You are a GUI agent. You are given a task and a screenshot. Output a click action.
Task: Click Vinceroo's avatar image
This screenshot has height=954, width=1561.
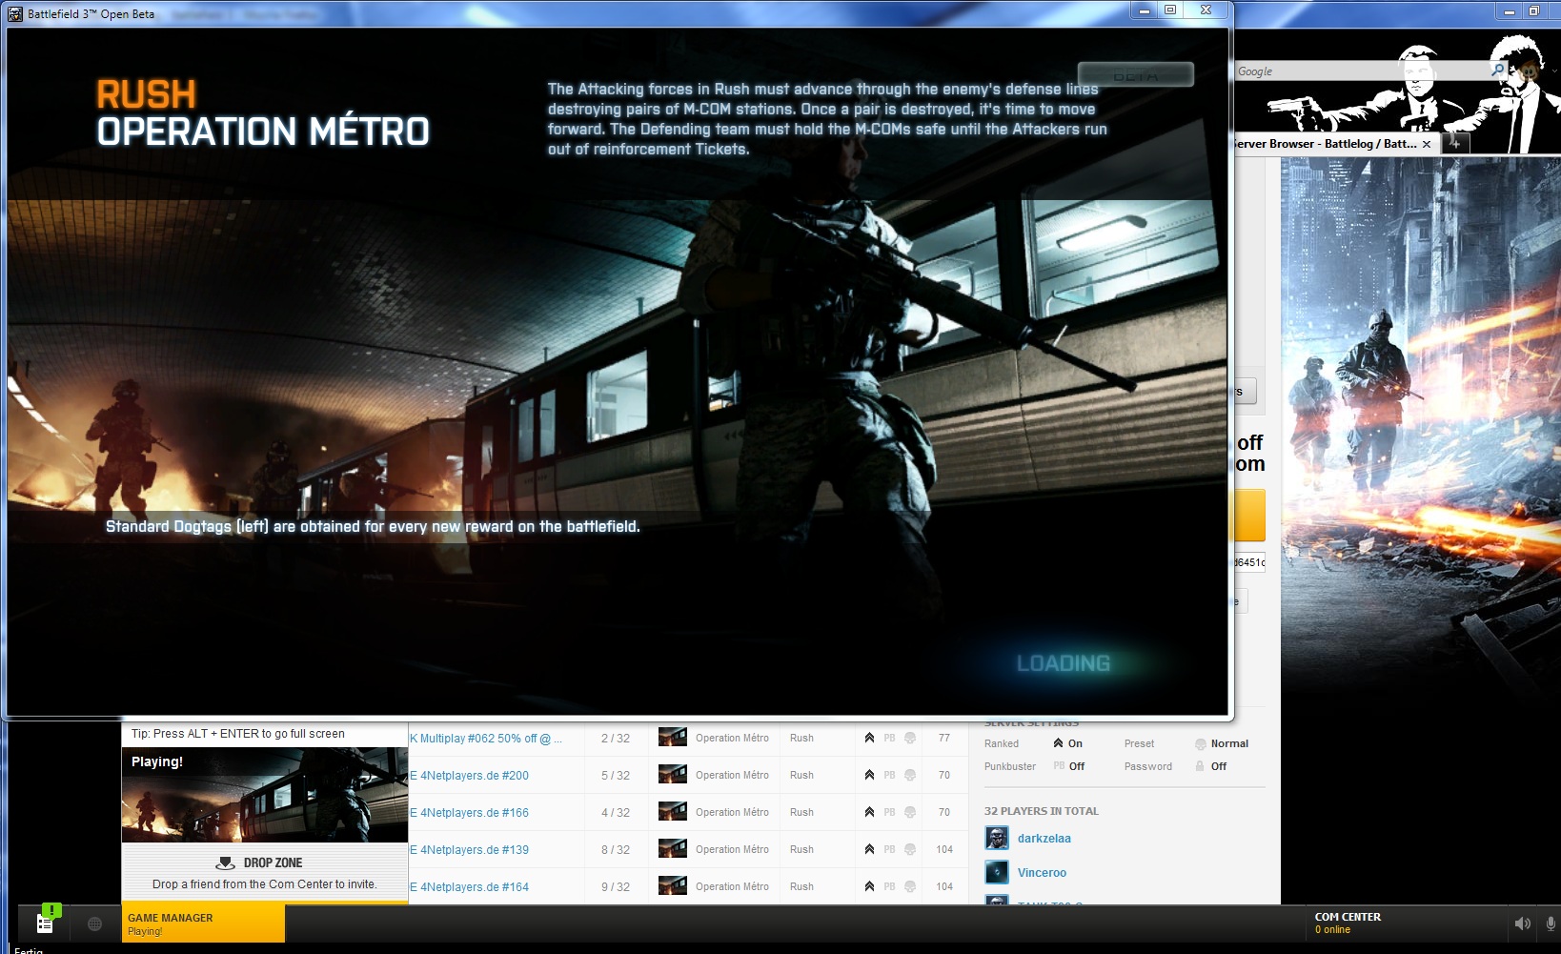[x=997, y=873]
